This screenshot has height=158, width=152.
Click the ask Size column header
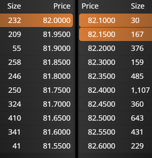(x=138, y=6)
